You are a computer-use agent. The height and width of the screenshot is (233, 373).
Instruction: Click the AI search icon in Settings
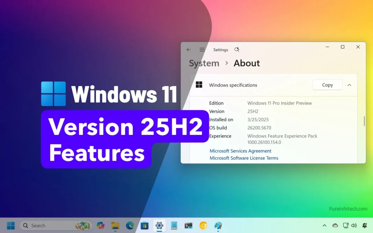pyautogui.click(x=237, y=50)
